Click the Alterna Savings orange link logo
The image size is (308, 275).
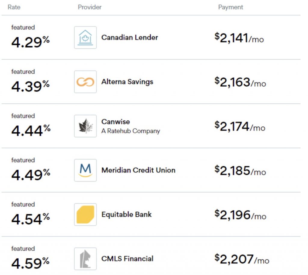[x=85, y=82]
